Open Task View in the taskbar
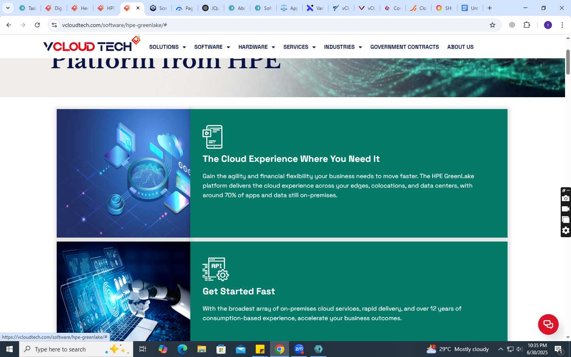This screenshot has height=357, width=571. click(143, 349)
